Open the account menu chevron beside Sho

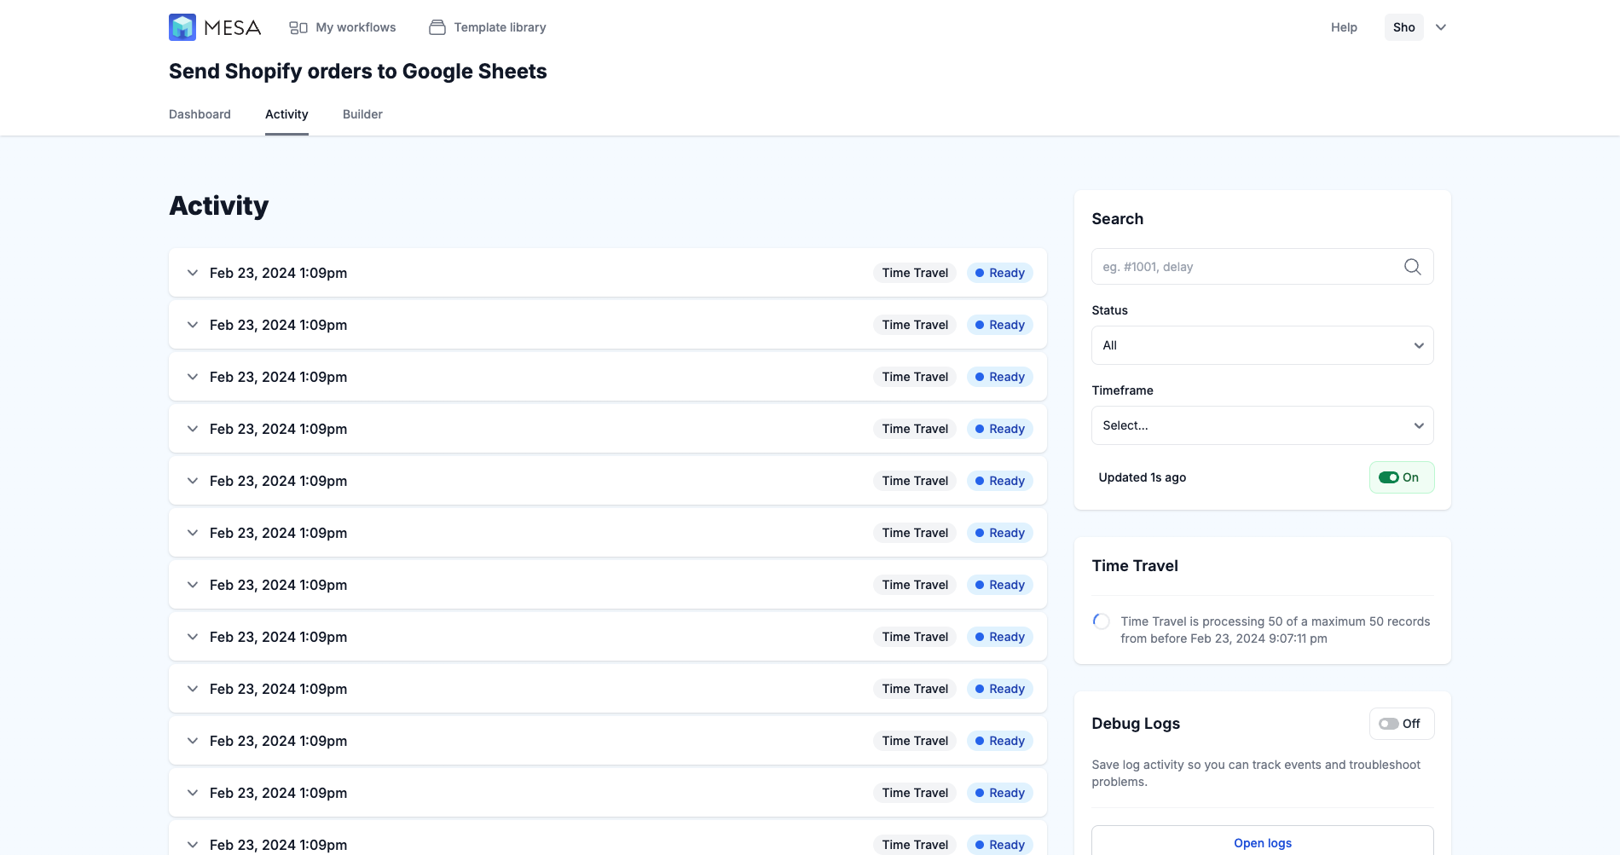[1441, 27]
